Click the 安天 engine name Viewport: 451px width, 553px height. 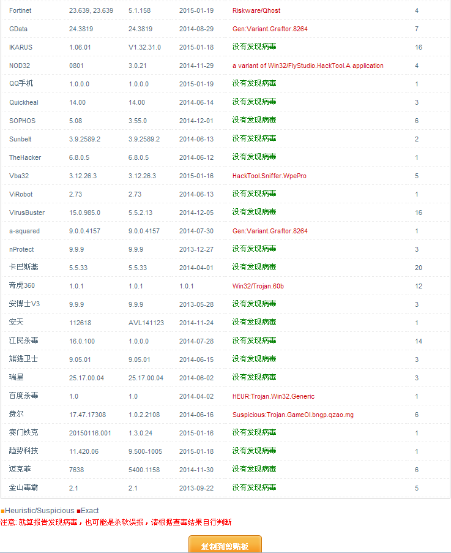click(16, 322)
